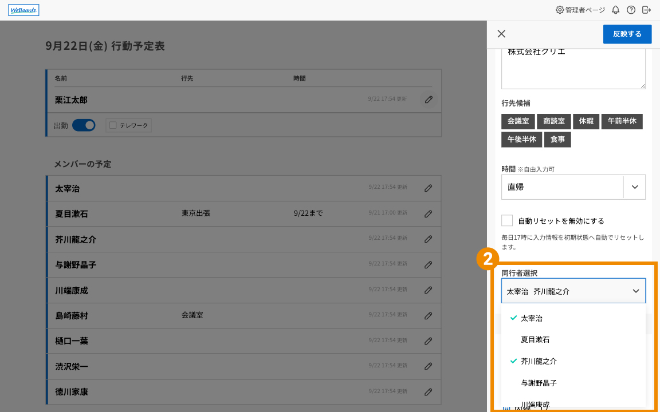660x412 pixels.
Task: Open the 管理者ページ settings link
Action: pos(580,10)
